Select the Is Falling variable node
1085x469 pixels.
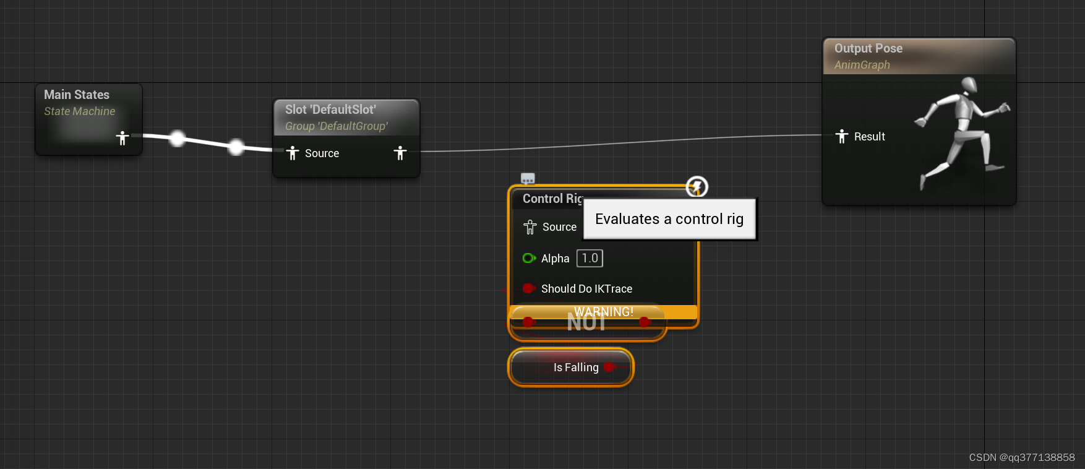pos(571,368)
